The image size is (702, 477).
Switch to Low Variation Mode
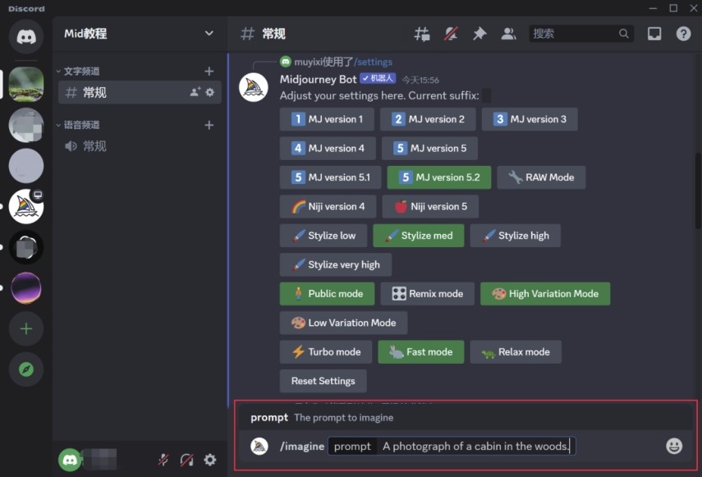tap(343, 323)
